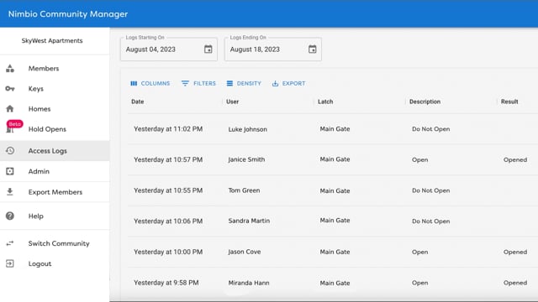Viewport: 538px width, 302px height.
Task: Select 'Yesterday at 10:57 PM' date cell
Action: pyautogui.click(x=168, y=159)
